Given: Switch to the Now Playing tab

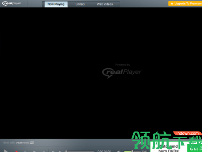Looking at the screenshot, I should point(56,4).
